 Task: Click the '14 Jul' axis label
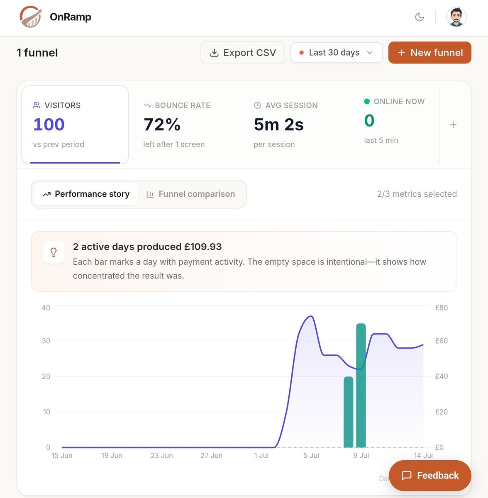pos(423,456)
